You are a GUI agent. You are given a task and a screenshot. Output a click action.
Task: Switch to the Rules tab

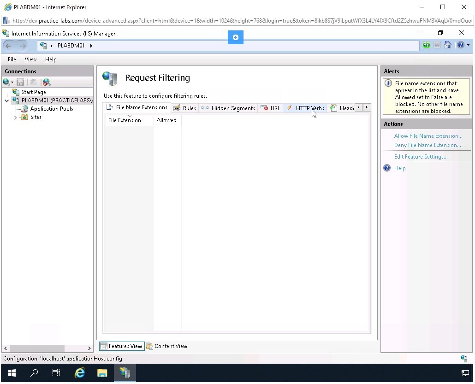[x=189, y=107]
